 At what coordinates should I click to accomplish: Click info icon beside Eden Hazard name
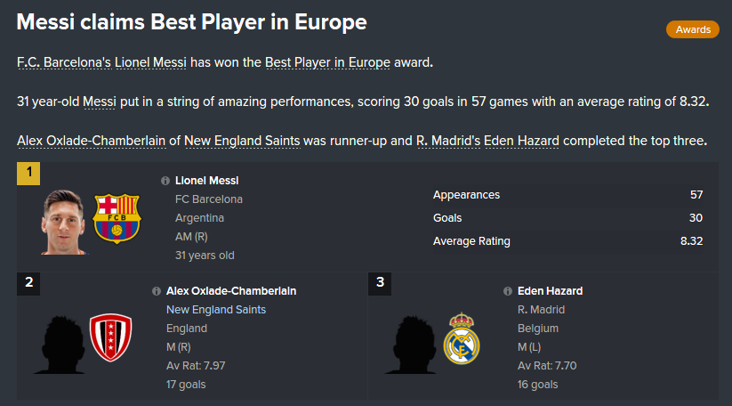click(x=508, y=291)
